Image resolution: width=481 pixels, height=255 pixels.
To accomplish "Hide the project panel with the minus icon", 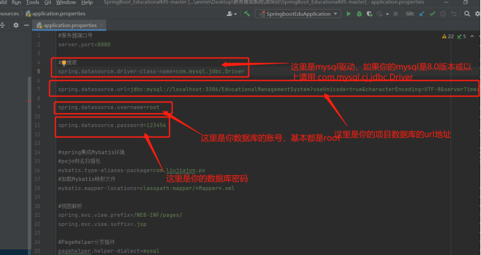I will (x=26, y=25).
